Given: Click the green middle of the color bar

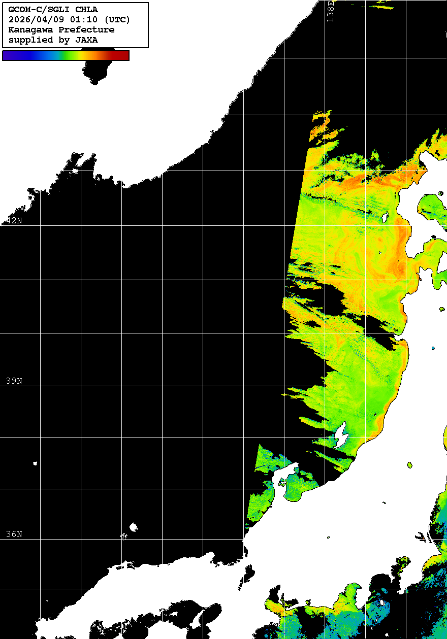Looking at the screenshot, I should click(66, 56).
